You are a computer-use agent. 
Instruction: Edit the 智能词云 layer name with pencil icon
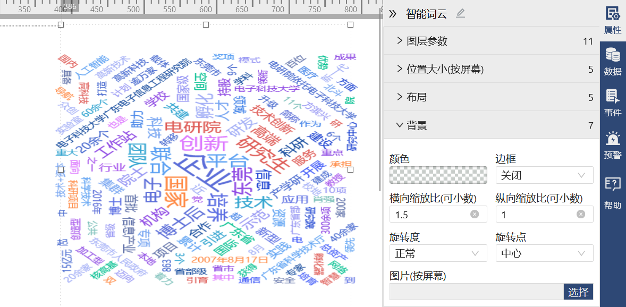click(461, 14)
